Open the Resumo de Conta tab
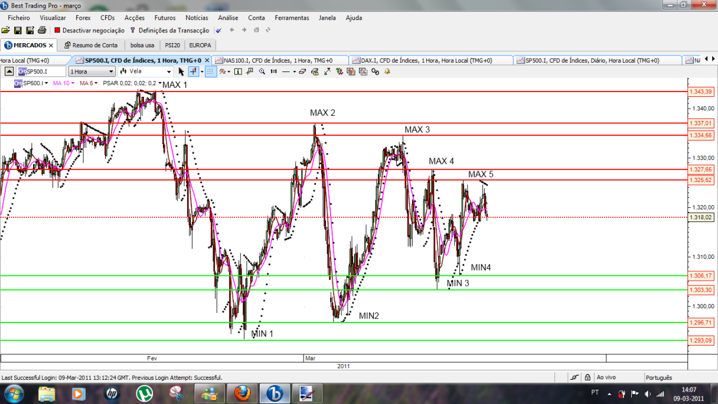The image size is (718, 404). 91,45
